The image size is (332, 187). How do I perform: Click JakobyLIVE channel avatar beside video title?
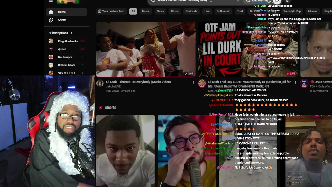pos(100,83)
